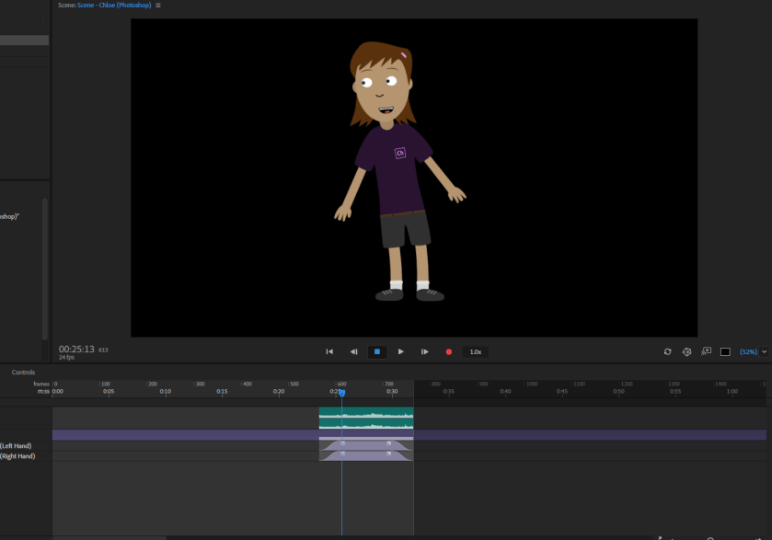Image resolution: width=772 pixels, height=540 pixels.
Task: Click the refresh scene icon
Action: (x=667, y=351)
